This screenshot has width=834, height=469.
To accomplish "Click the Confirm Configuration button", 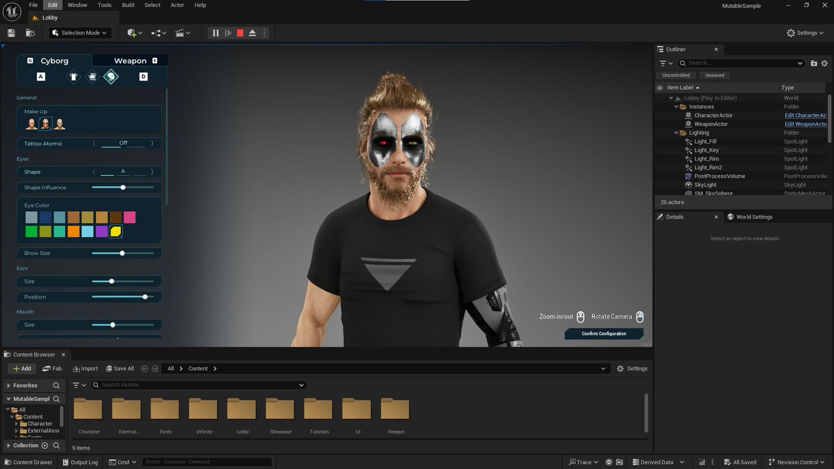I will tap(604, 334).
